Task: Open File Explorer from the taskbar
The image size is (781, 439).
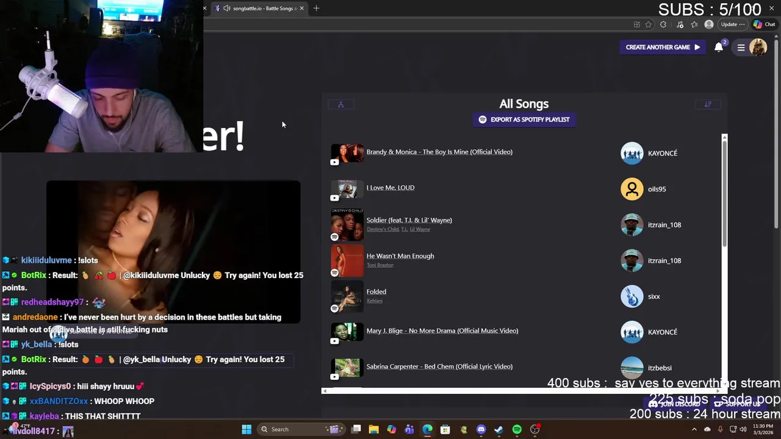Action: pyautogui.click(x=373, y=429)
